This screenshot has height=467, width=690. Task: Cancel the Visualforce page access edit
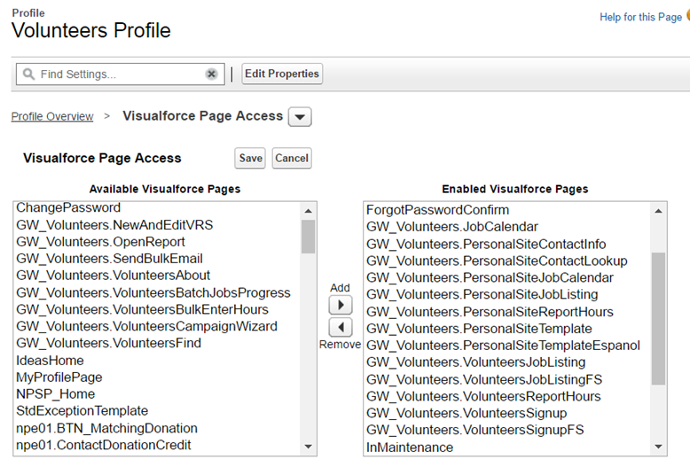[x=292, y=158]
